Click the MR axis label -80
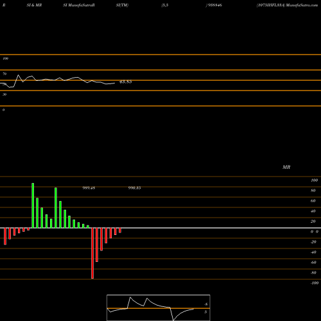 [313, 273]
